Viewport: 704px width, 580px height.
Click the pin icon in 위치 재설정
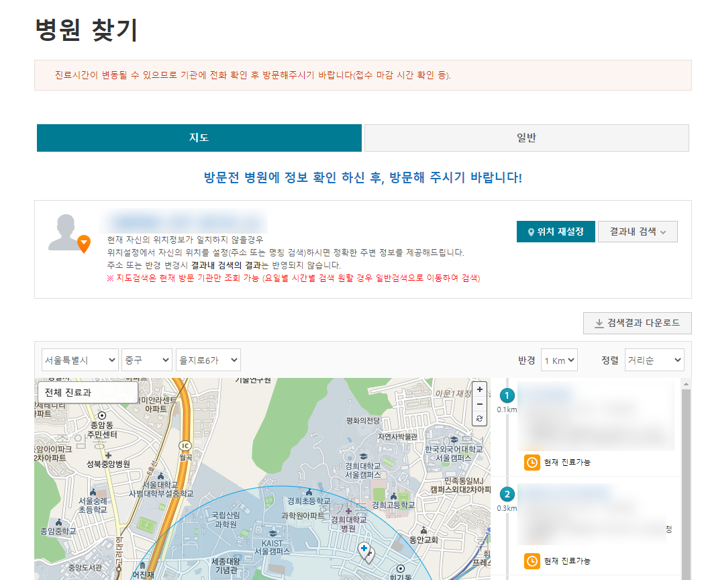531,232
